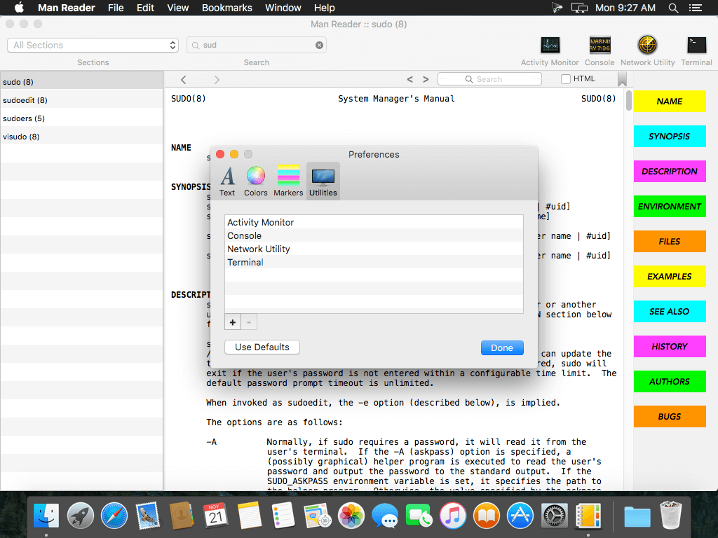Screen dimensions: 718x538
Task: Open visudo (8) man page
Action: tap(81, 137)
